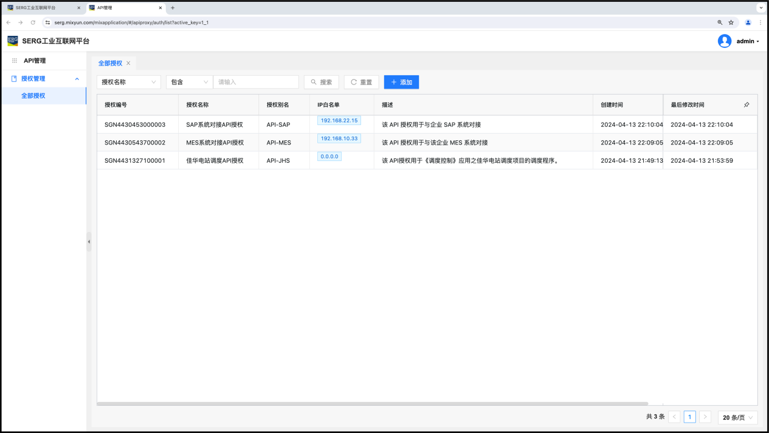Image resolution: width=769 pixels, height=433 pixels.
Task: Collapse the sidebar with the arrow handle
Action: pos(89,242)
